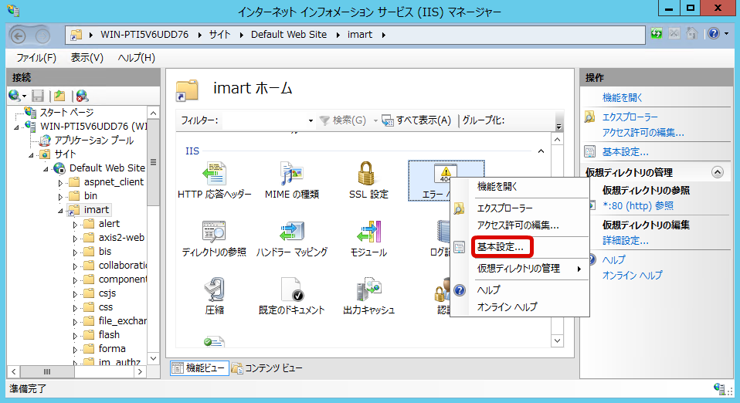Image resolution: width=740 pixels, height=403 pixels.
Task: Click the forward navigation arrow button
Action: pyautogui.click(x=42, y=36)
